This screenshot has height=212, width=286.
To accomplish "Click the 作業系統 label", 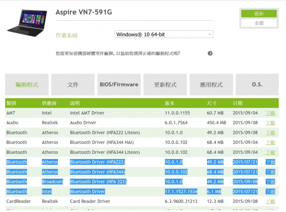I will (67, 35).
